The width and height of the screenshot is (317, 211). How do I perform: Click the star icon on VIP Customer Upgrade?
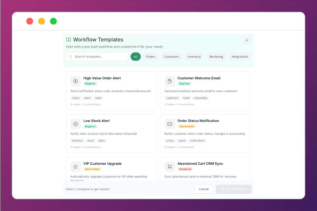(75, 167)
